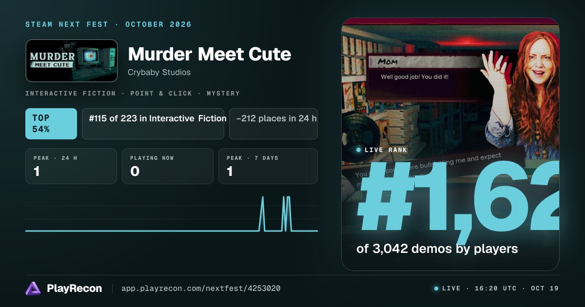The width and height of the screenshot is (585, 307).
Task: Click the first spike in the player chart
Action: [x=263, y=213]
